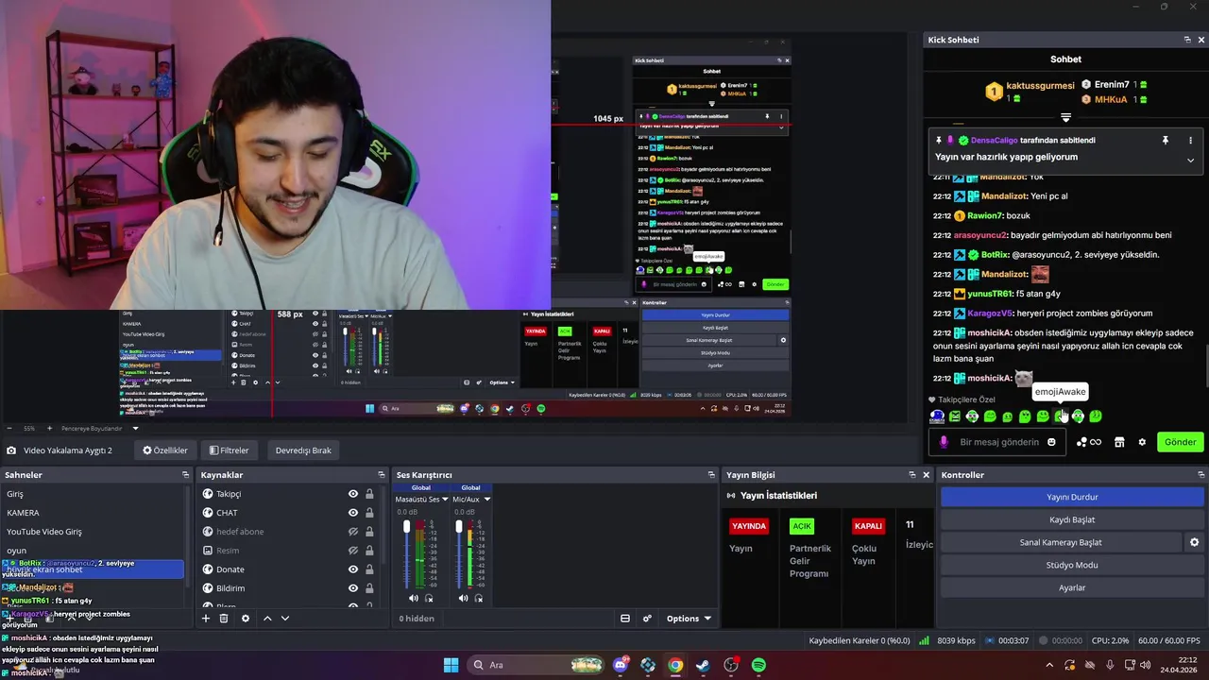Click the chat identity icon beside infinity symbol

pyautogui.click(x=1081, y=442)
